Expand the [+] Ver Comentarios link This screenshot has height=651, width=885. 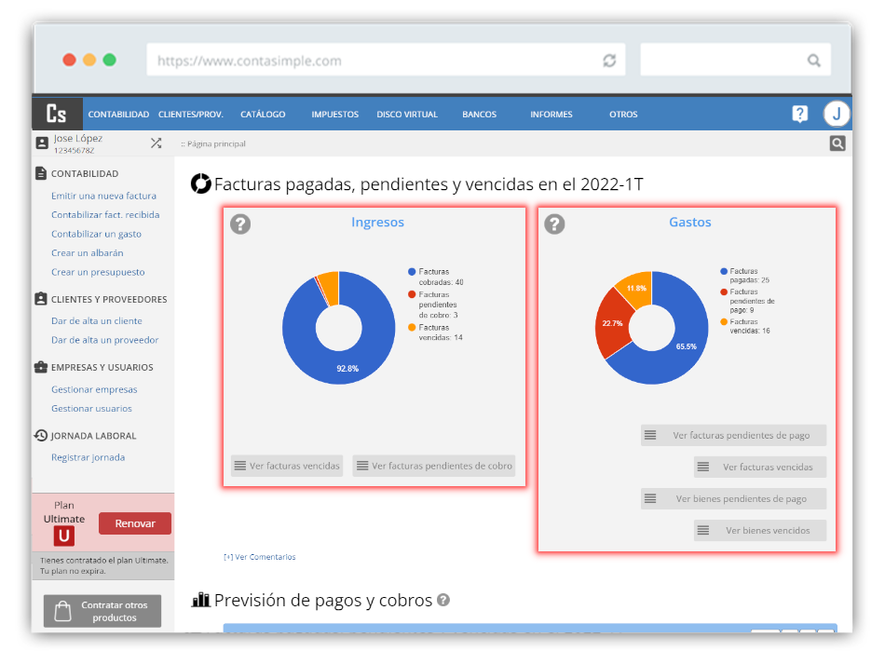[260, 557]
